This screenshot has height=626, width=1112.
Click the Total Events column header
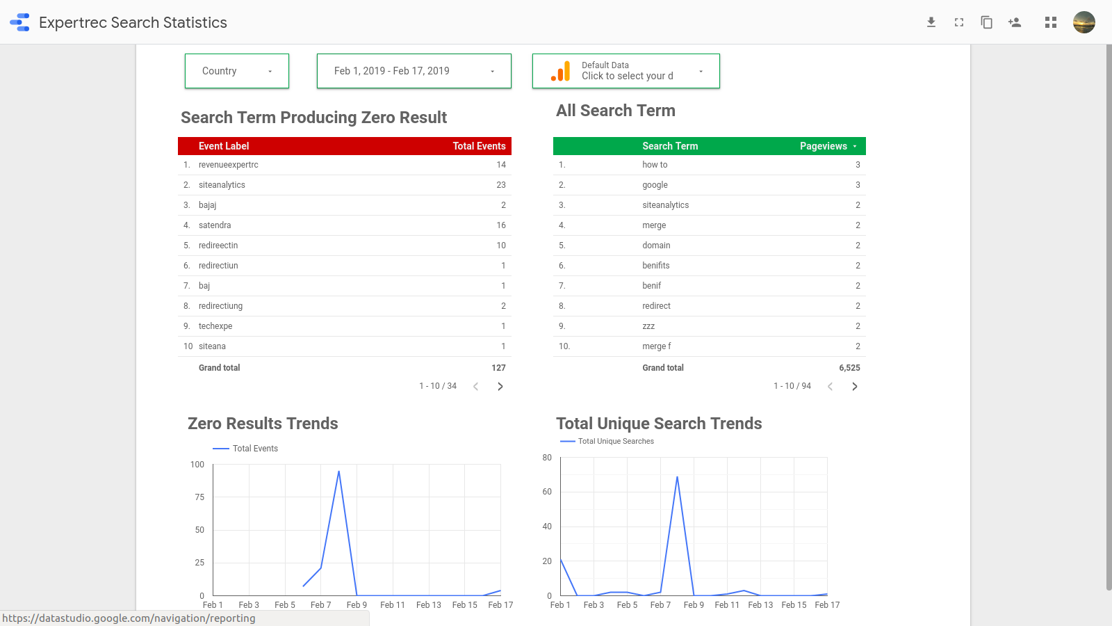coord(479,146)
